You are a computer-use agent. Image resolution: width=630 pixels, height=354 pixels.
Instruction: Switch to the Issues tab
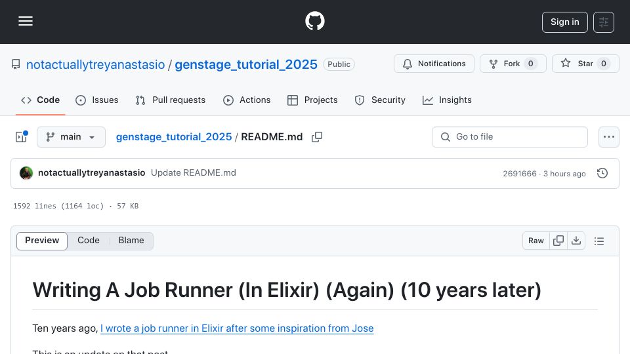point(97,100)
